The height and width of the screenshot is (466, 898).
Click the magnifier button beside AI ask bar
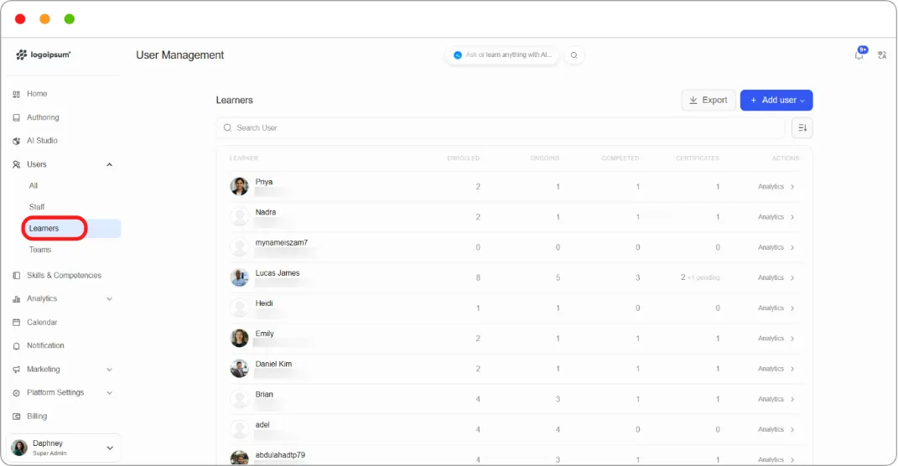(574, 55)
